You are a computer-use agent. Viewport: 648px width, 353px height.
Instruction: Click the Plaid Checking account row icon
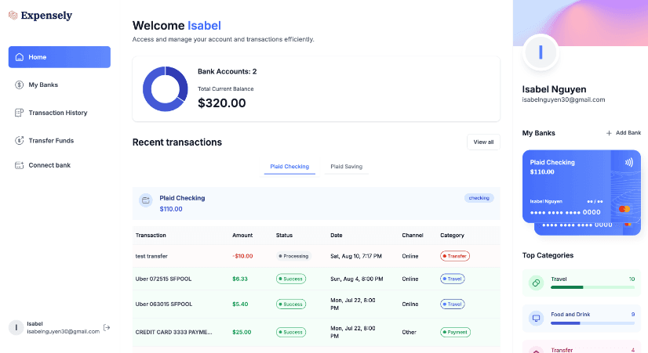point(145,200)
